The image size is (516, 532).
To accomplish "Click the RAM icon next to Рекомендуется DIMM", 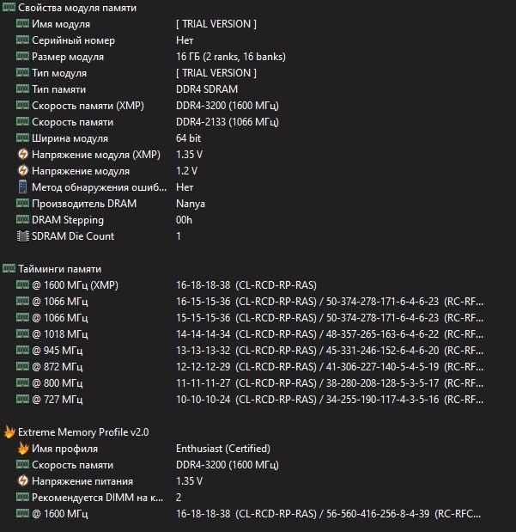I will (x=22, y=497).
